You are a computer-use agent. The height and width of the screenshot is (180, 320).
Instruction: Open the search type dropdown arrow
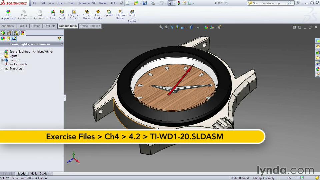(x=293, y=3)
